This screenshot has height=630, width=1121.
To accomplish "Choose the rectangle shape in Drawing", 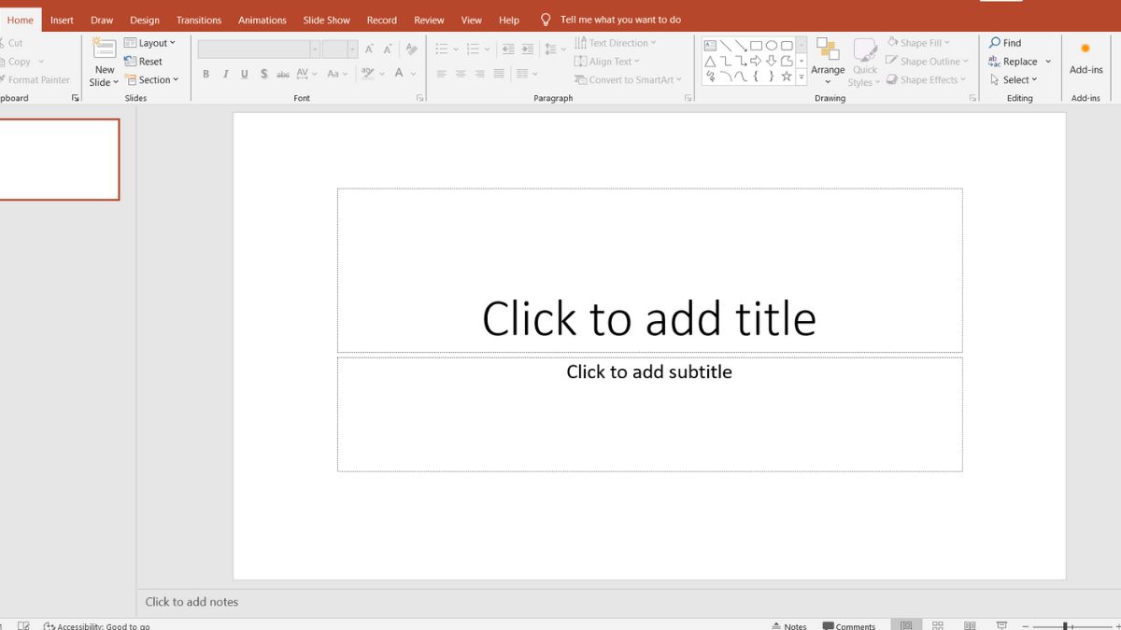I will click(756, 45).
